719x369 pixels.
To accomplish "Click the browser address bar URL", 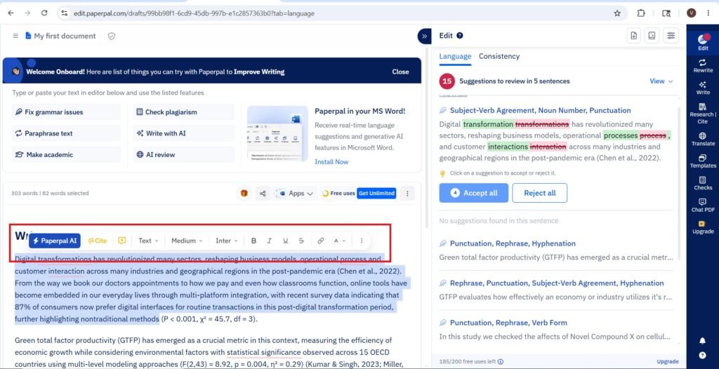I will tap(194, 13).
